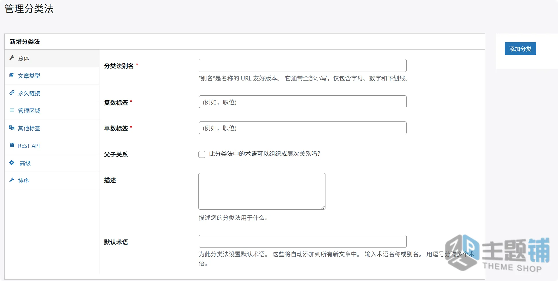Click the 新增分类法 panel heading
The height and width of the screenshot is (281, 558).
coord(25,42)
